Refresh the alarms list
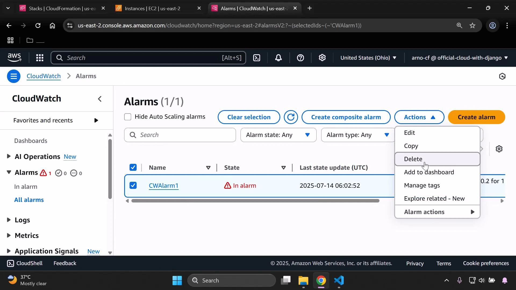The image size is (516, 290). (x=291, y=117)
